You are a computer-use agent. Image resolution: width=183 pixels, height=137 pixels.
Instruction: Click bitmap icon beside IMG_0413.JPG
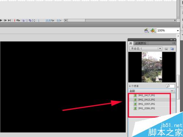135,100
